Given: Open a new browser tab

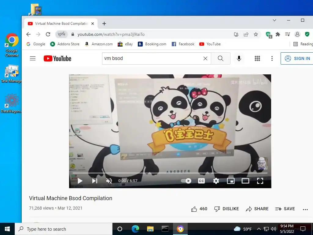Looking at the screenshot, I should coord(104,24).
